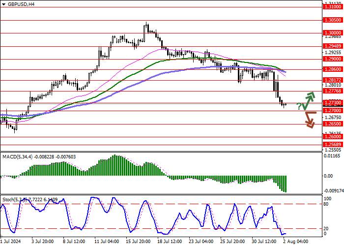This screenshot has width=344, height=246.
Task: Select the 1.30000 price level label
Action: [333, 33]
